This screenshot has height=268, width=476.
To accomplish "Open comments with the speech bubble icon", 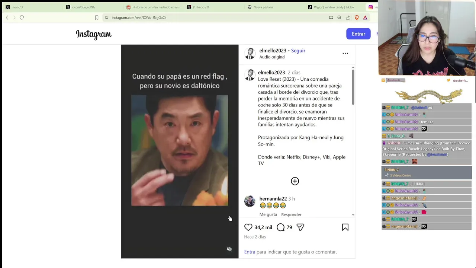I will click(x=281, y=227).
